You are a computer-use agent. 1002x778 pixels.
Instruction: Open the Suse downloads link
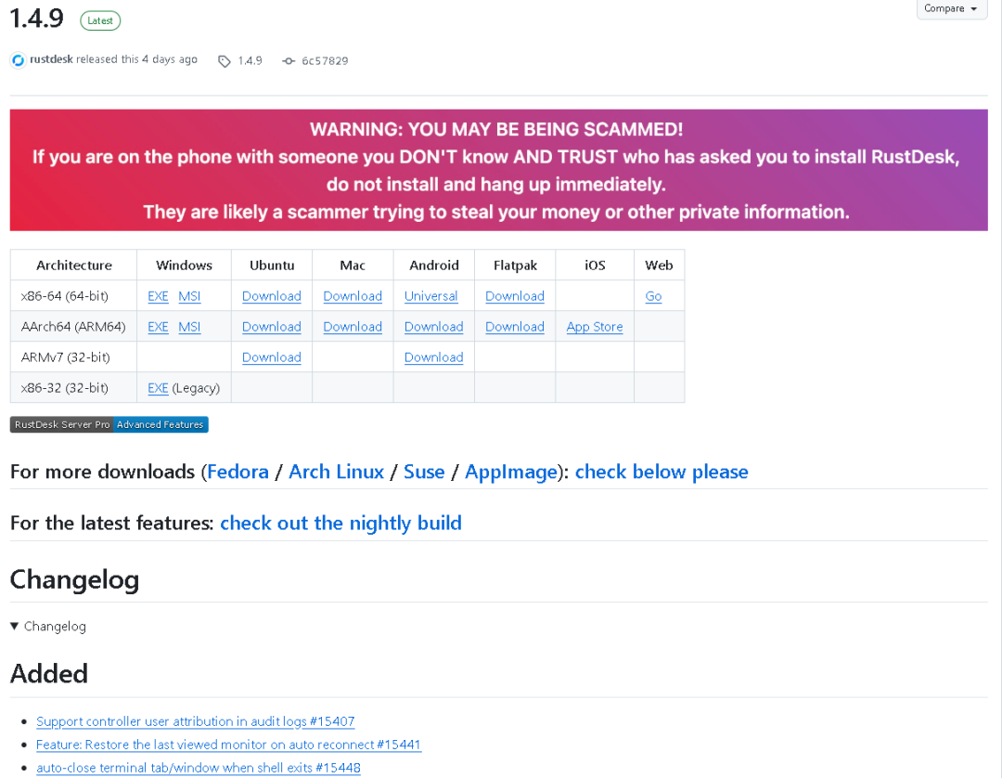point(424,472)
